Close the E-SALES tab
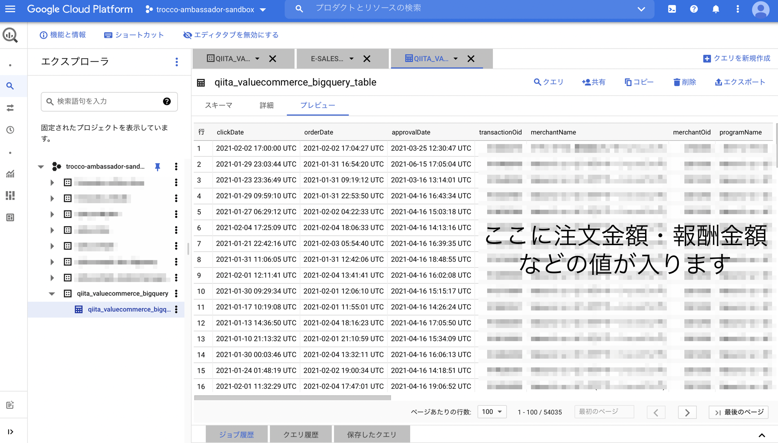Image resolution: width=778 pixels, height=443 pixels. tap(367, 58)
